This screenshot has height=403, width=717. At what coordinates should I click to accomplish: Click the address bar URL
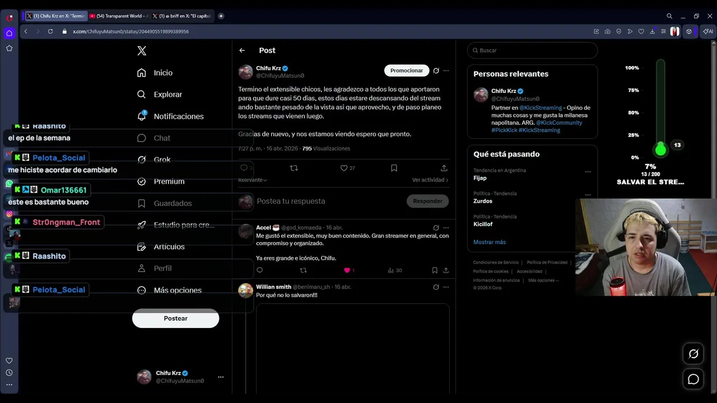[131, 31]
